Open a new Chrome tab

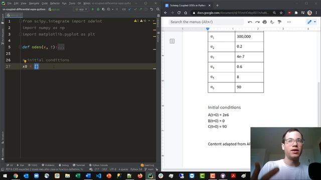point(217,5)
